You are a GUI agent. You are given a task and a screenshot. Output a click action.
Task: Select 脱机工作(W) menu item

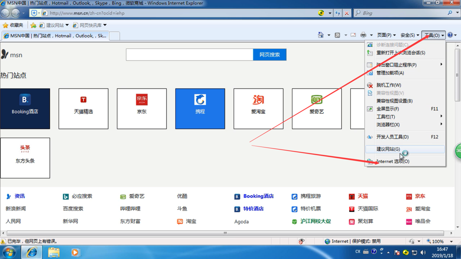(x=406, y=85)
